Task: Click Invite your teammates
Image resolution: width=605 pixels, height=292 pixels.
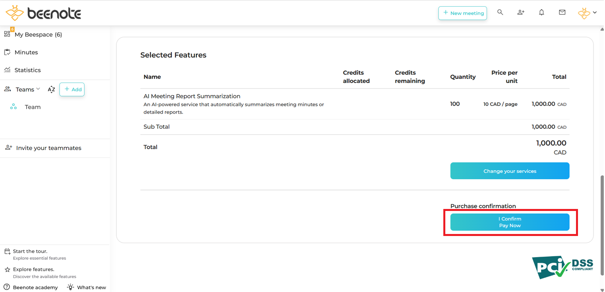Action: 48,148
